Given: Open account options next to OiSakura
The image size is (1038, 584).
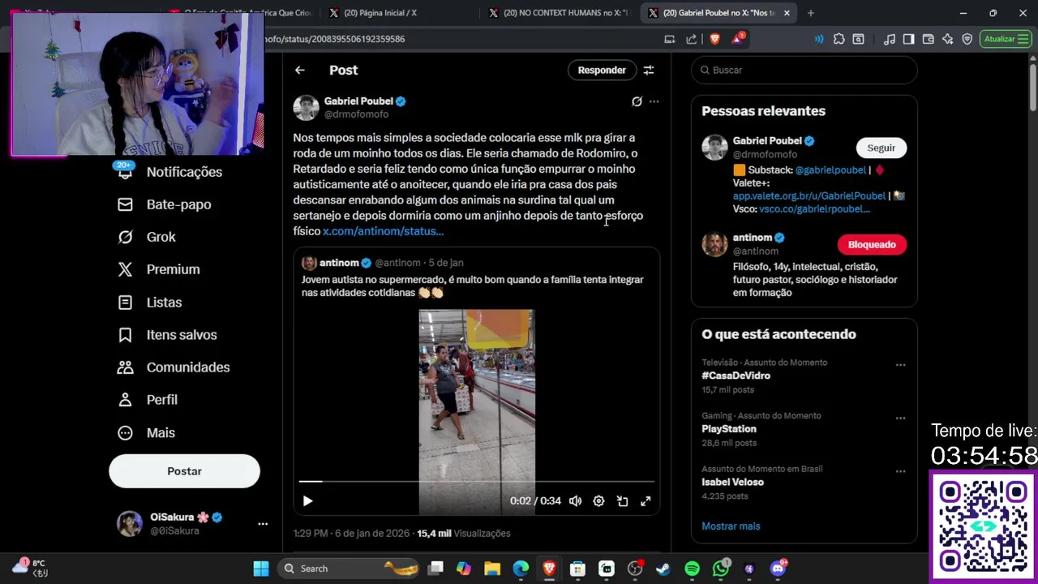Looking at the screenshot, I should (263, 524).
